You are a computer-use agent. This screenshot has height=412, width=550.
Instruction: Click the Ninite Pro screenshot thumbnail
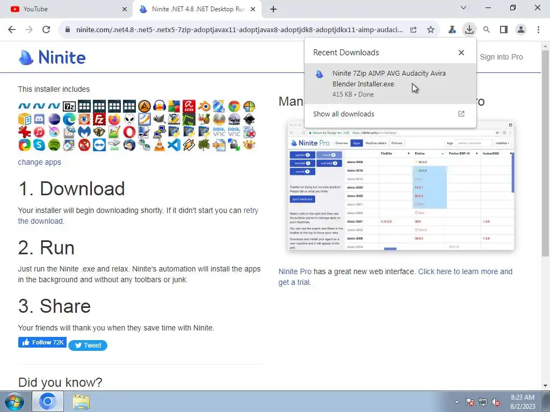[x=401, y=186]
